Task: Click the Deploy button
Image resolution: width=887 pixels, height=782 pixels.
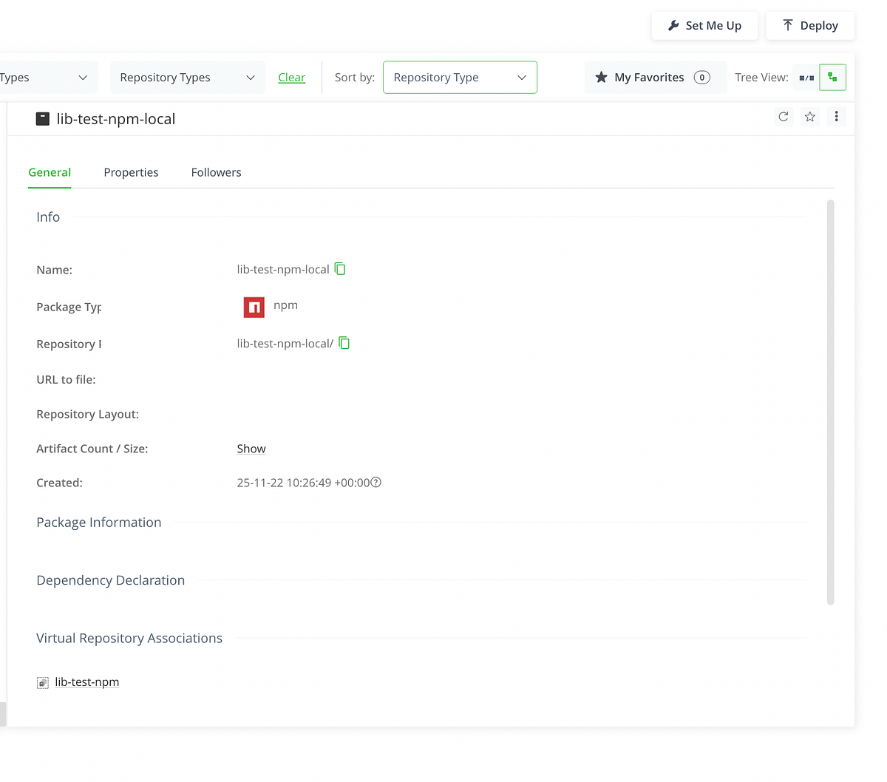Action: click(810, 25)
